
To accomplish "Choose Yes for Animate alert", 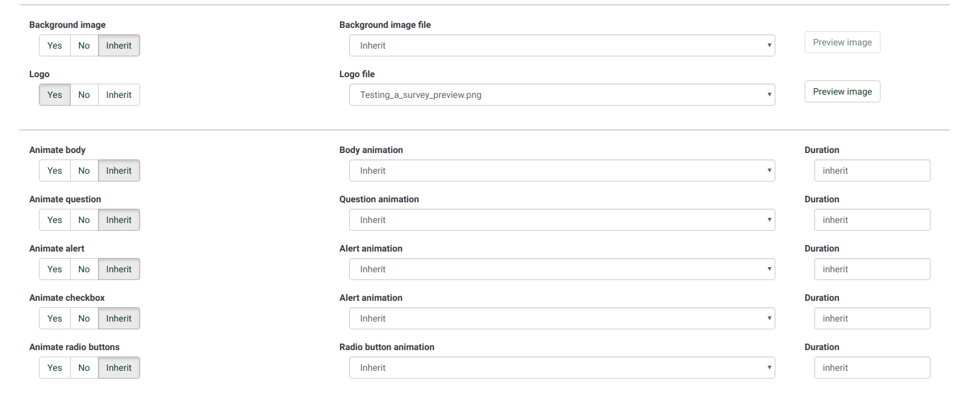I will pos(55,269).
